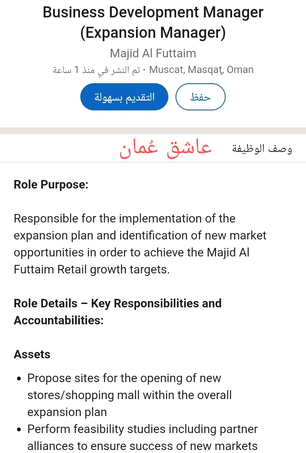Click the Business Development Manager job title
Viewport: 306px width, 453px height.
tap(153, 12)
